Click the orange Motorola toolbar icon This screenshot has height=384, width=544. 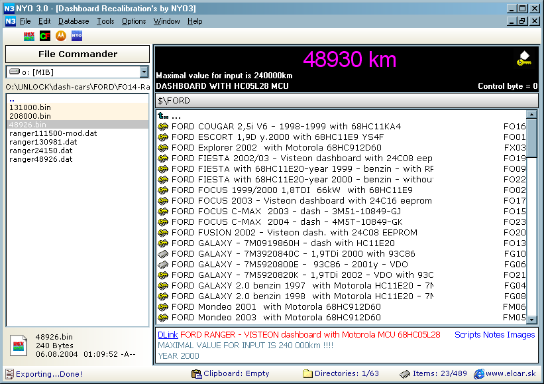coord(61,35)
